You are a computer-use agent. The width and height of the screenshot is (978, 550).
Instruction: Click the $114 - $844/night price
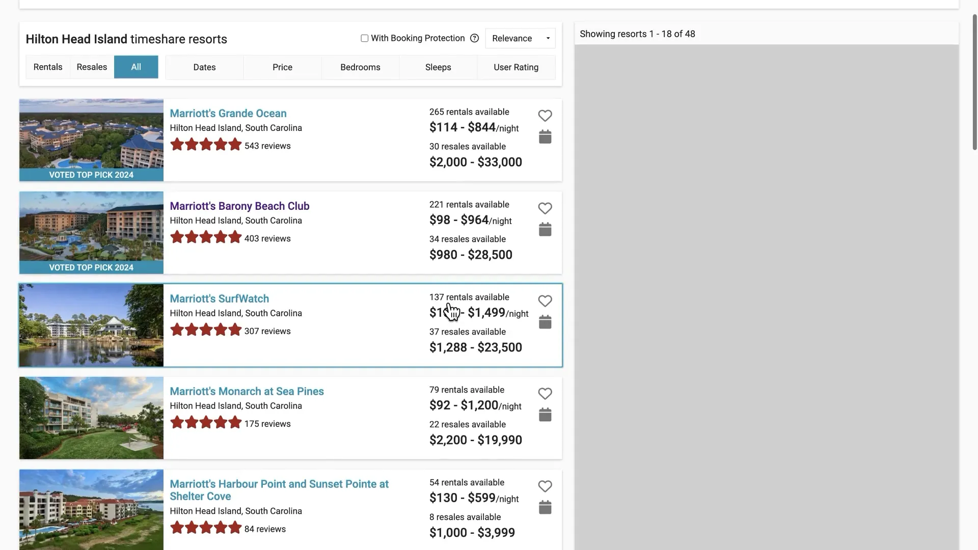474,128
